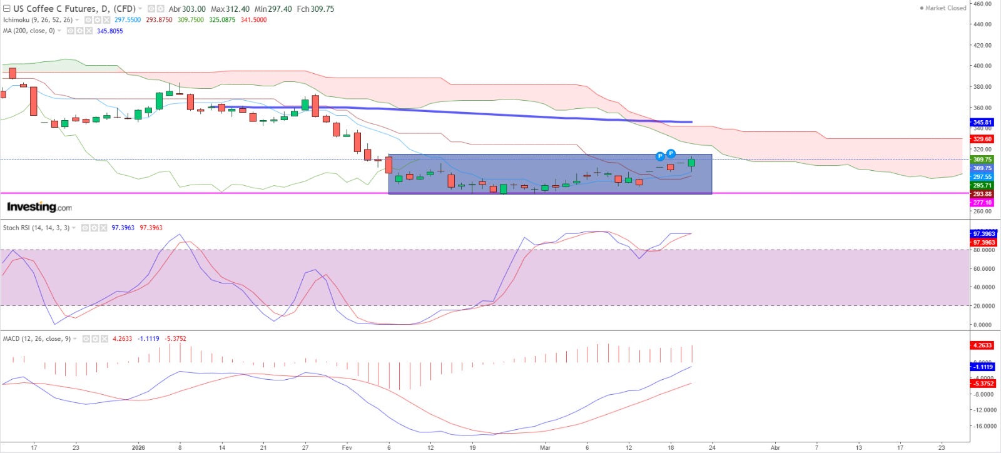The image size is (1001, 453).
Task: Click the Investing.com logo link
Action: 39,207
